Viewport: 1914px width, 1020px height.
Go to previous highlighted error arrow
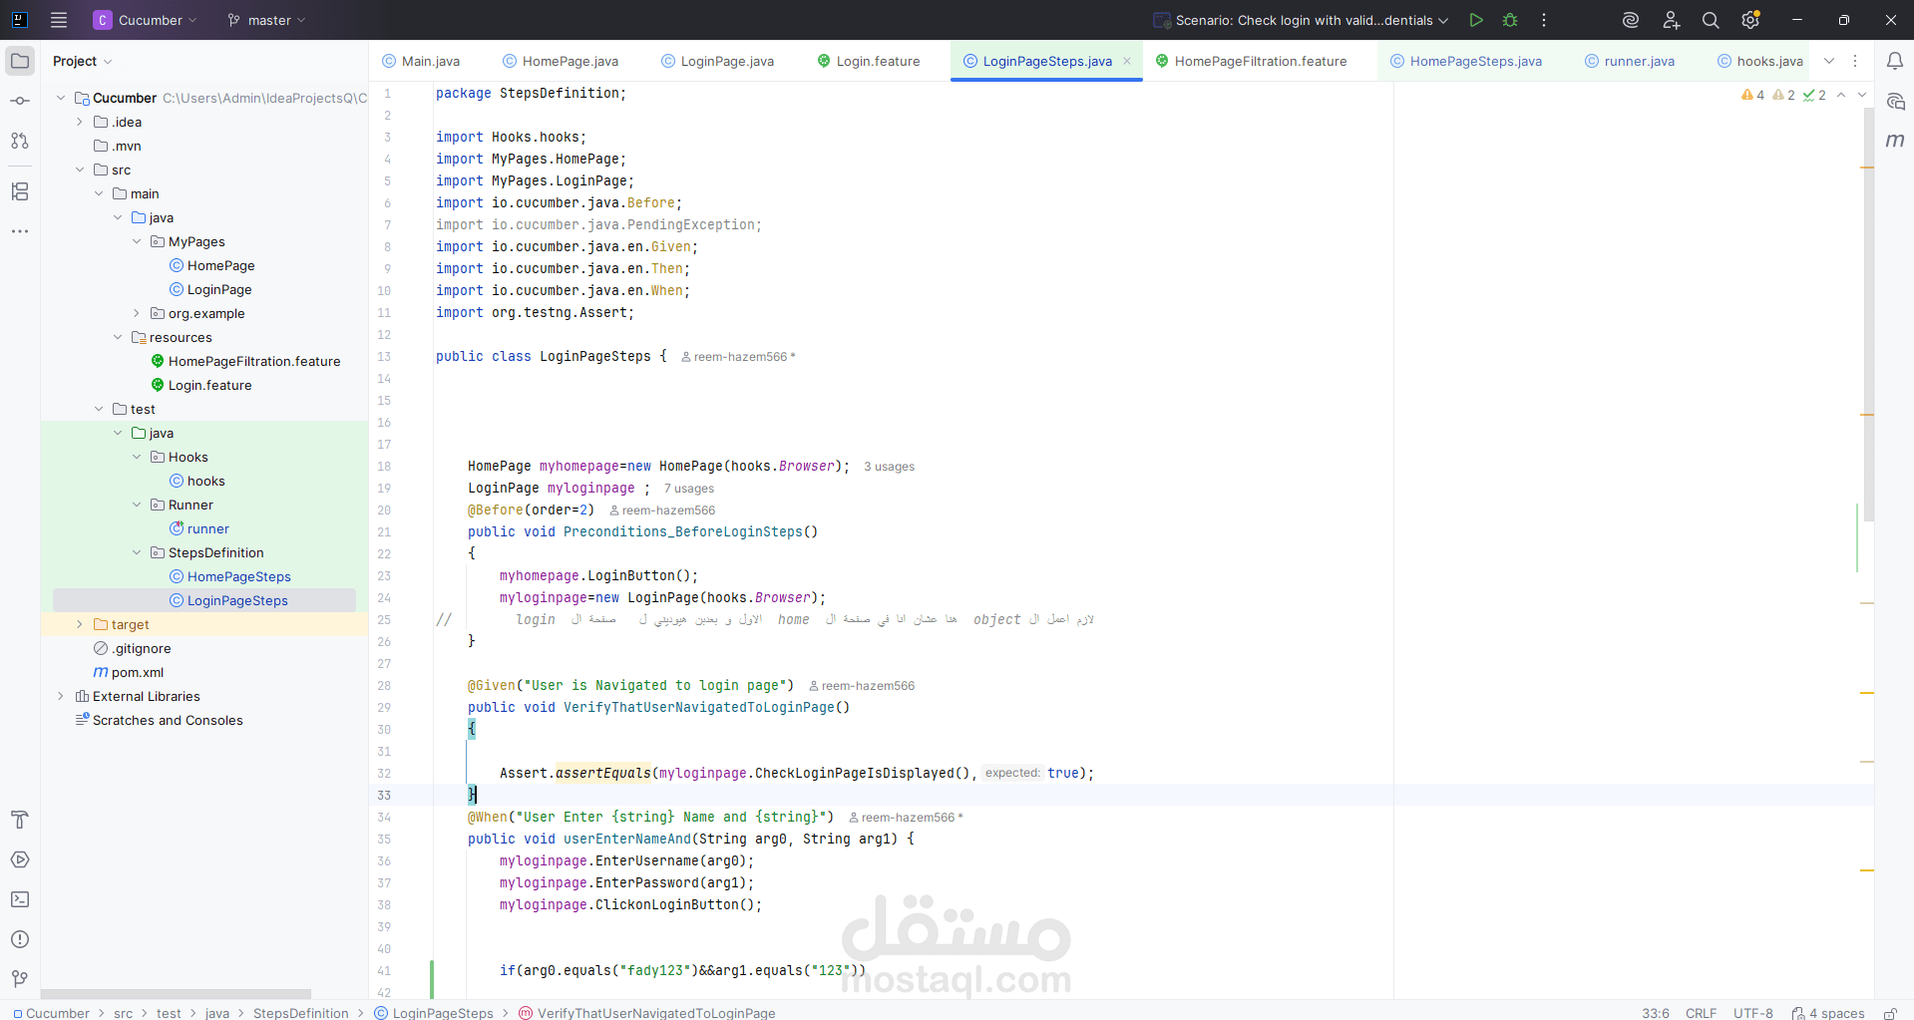click(x=1841, y=95)
